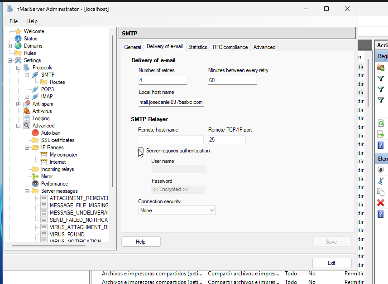
Task: Click the Advanced magnifier icon
Action: coord(27,126)
